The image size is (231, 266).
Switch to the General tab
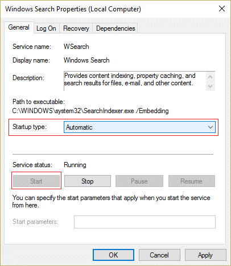point(19,28)
